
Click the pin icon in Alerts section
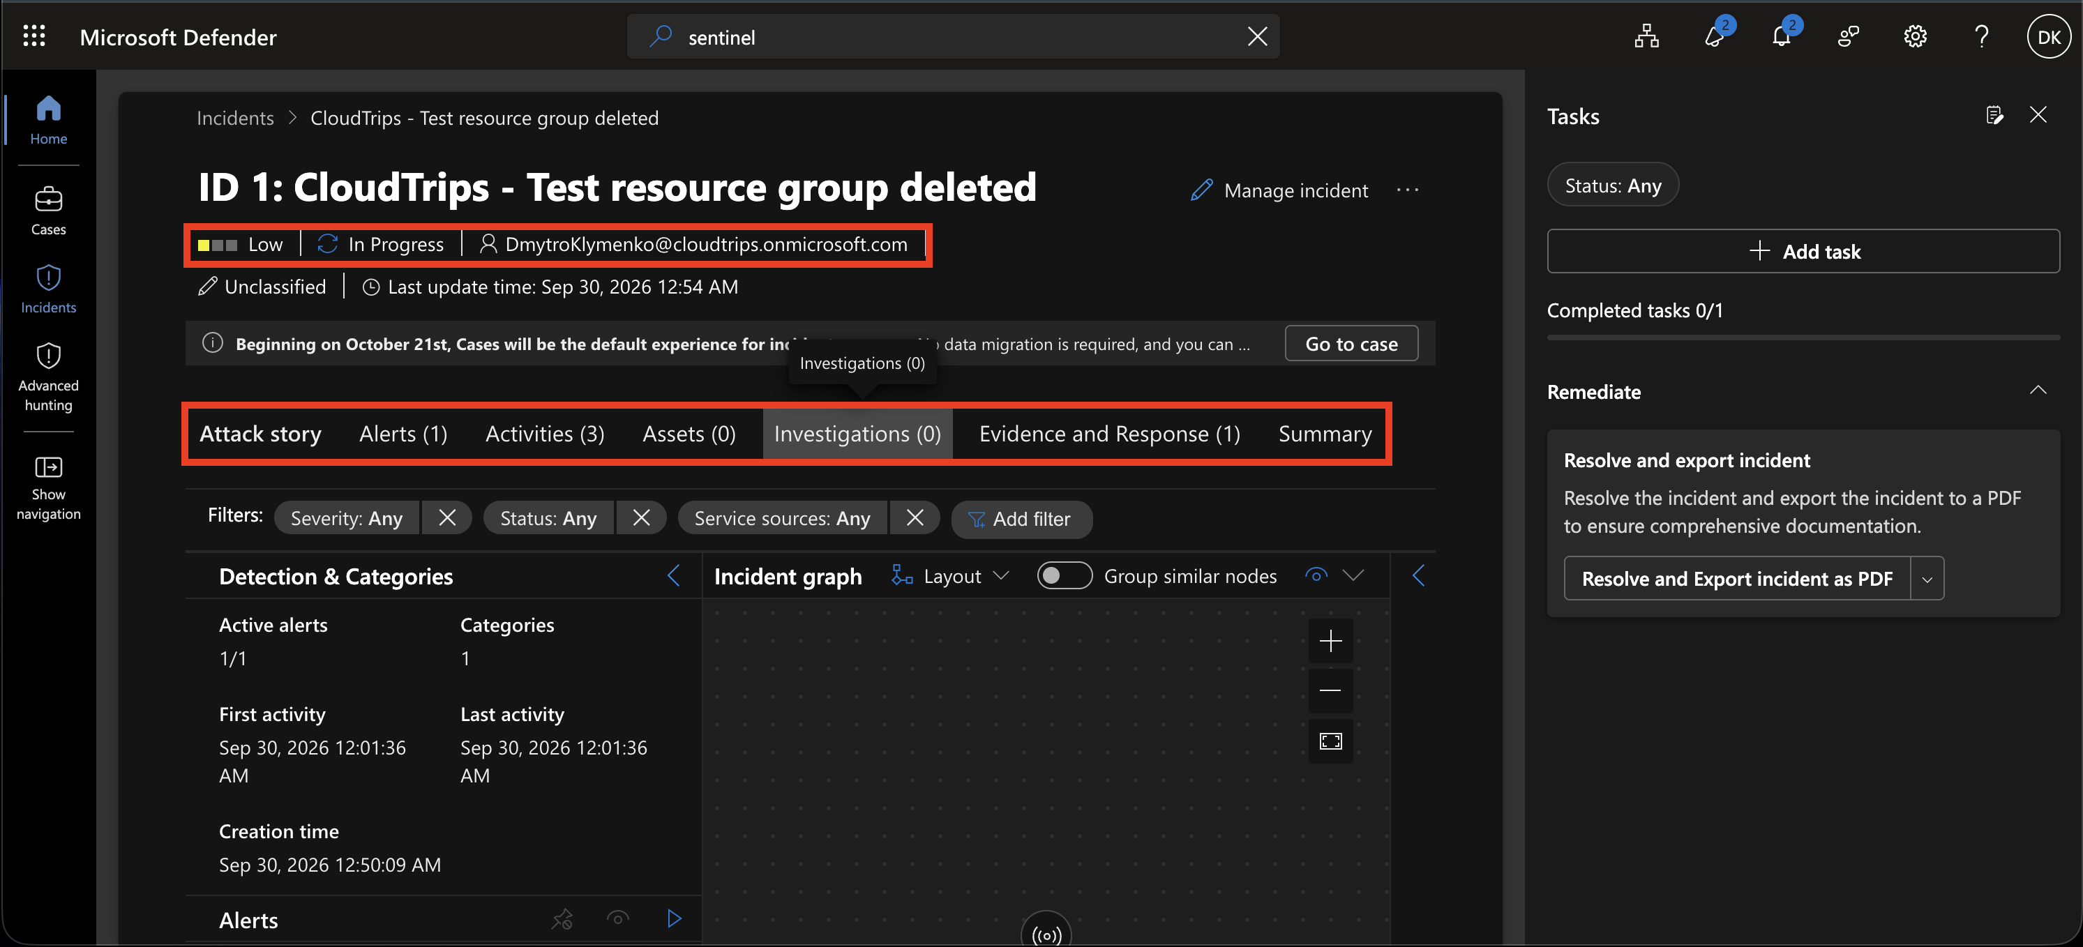(562, 918)
